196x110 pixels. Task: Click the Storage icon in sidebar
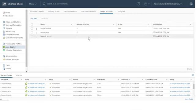coord(4,28)
